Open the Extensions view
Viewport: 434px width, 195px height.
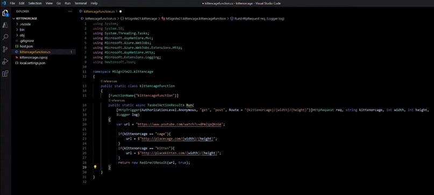click(5, 74)
